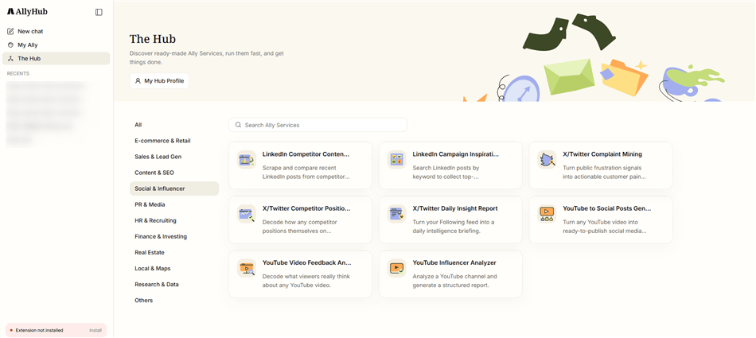The height and width of the screenshot is (338, 756).
Task: Filter by E-commerce & Retail
Action: (174, 141)
